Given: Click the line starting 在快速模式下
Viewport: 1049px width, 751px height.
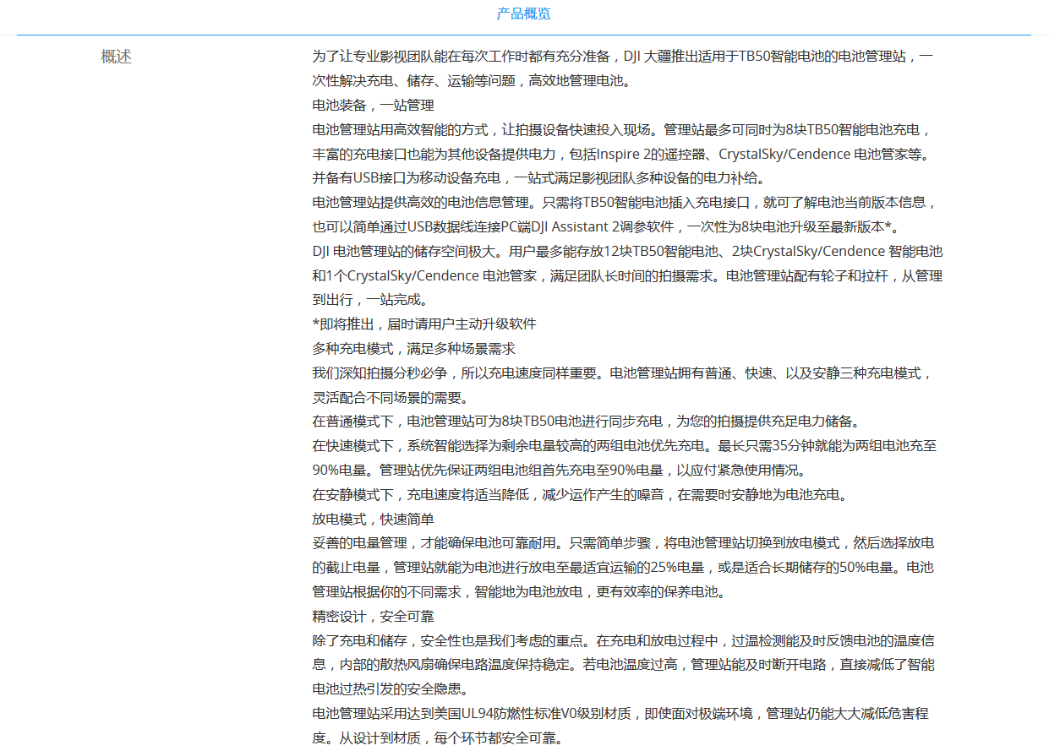Looking at the screenshot, I should 625,446.
